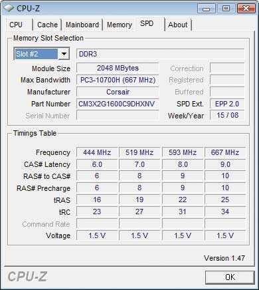Click the Part Number label

pyautogui.click(x=51, y=104)
